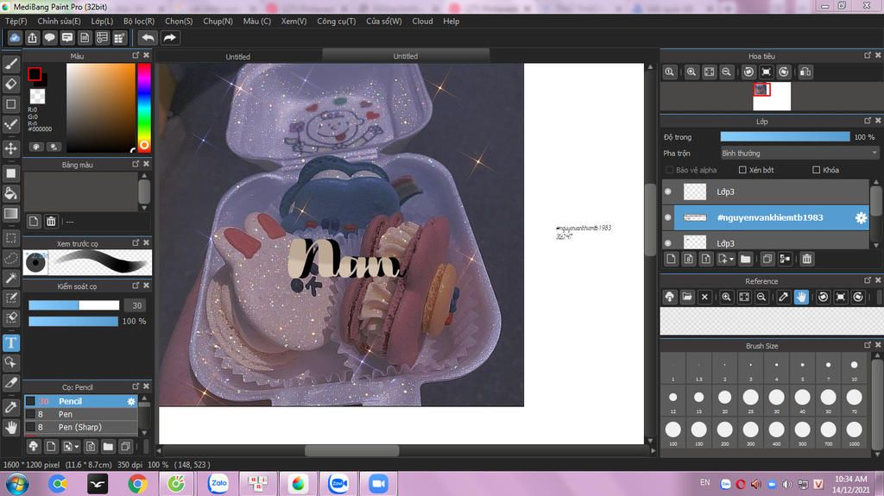The image size is (884, 496).
Task: Open reference image with folder icon
Action: 686,297
